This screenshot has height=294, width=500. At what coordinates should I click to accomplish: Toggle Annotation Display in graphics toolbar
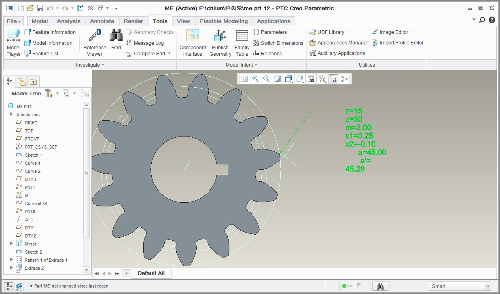point(333,79)
